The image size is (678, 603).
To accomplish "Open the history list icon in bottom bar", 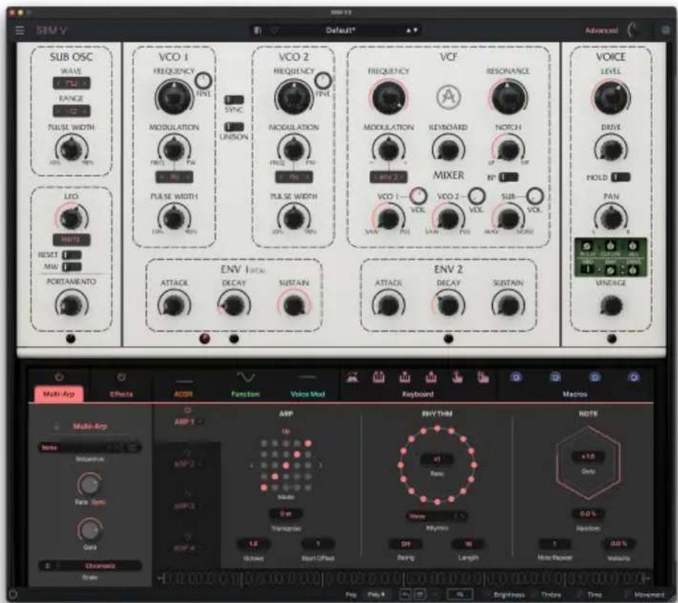I will coord(419,594).
